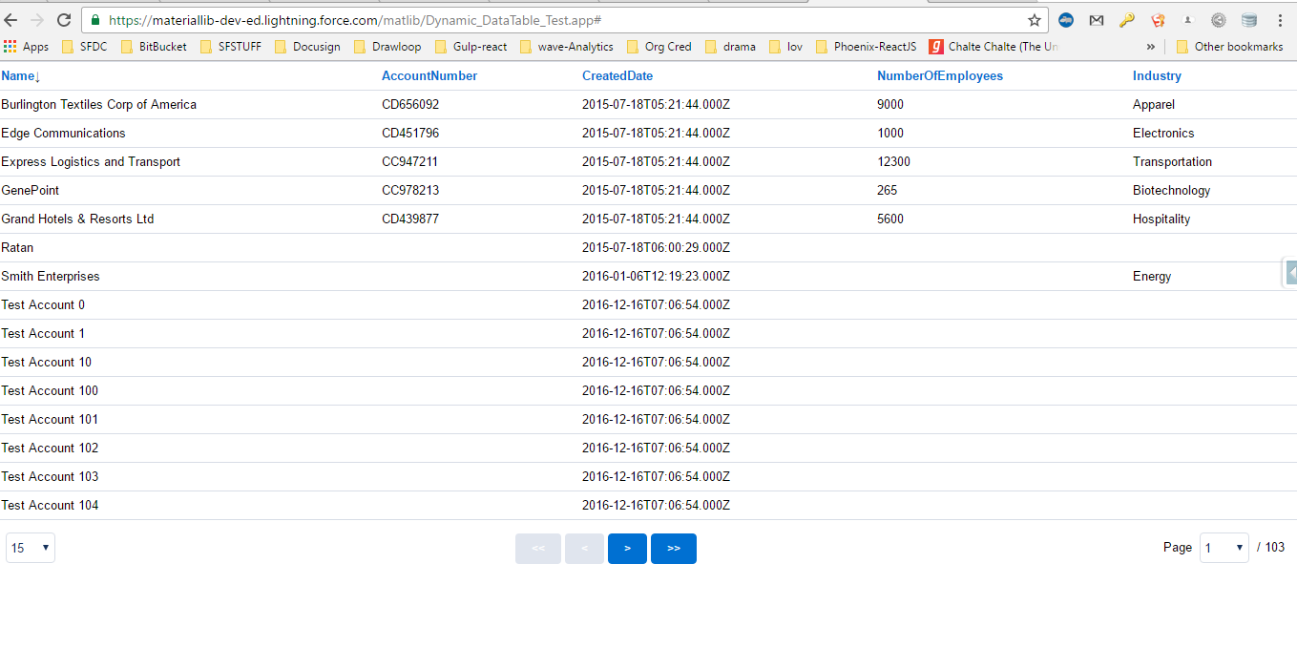Sort table by NumberOfEmployees column
1297x668 pixels.
(x=940, y=76)
